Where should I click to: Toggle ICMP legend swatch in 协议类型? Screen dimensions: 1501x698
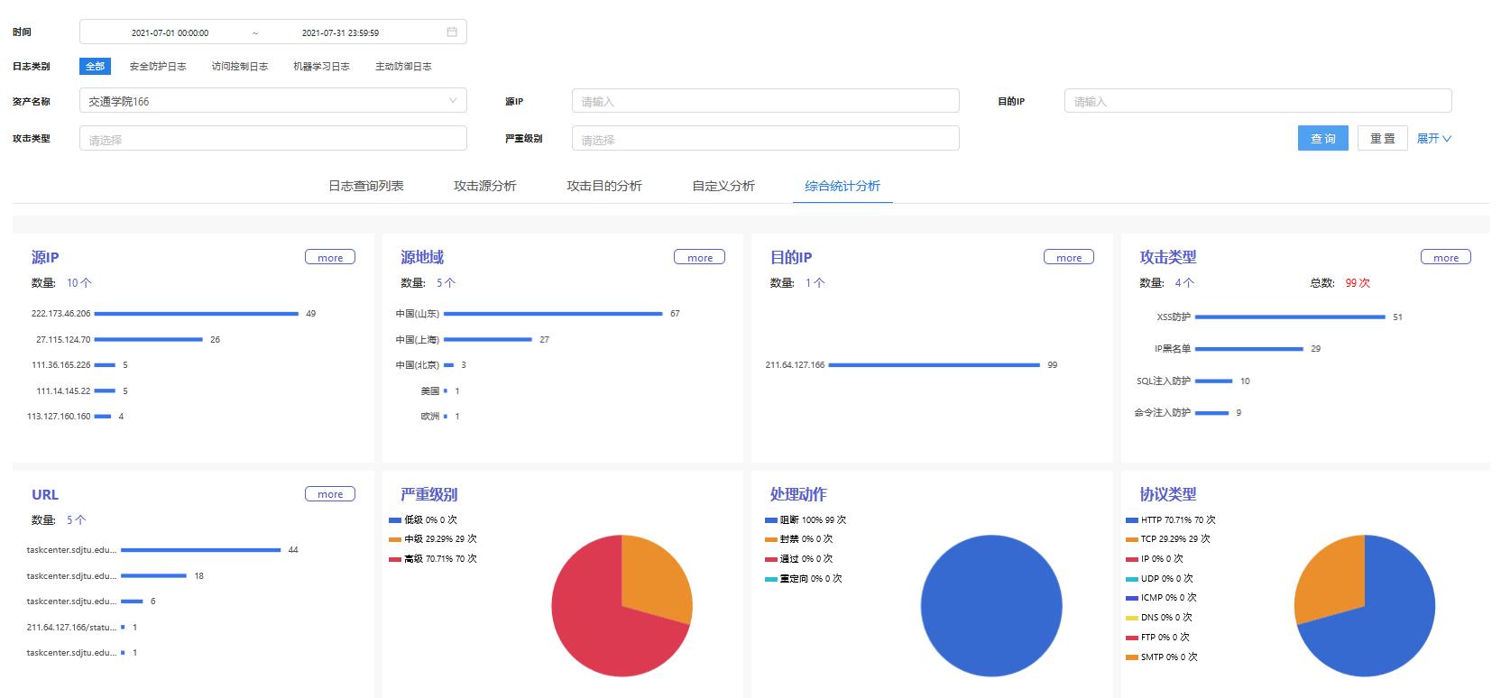point(1132,598)
